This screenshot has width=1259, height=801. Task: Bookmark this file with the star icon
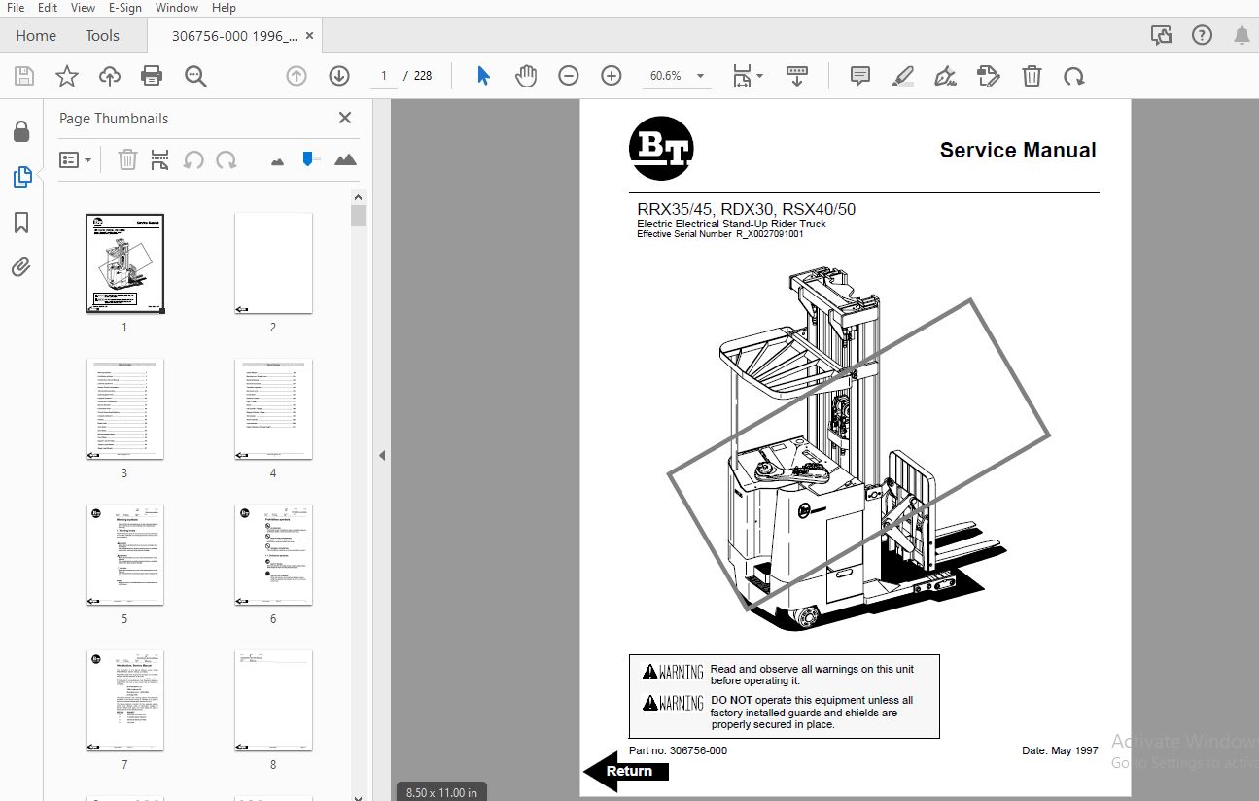[x=66, y=76]
